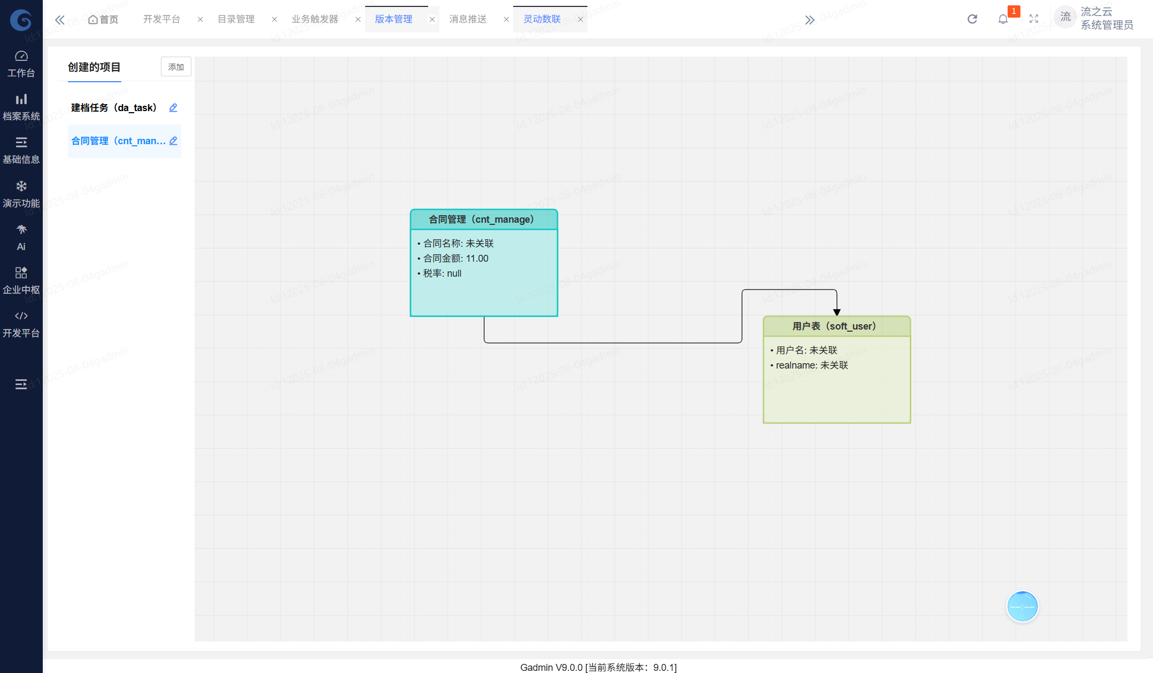The image size is (1153, 673).
Task: Click the 用户表 (soft_user) node header
Action: pyautogui.click(x=837, y=326)
